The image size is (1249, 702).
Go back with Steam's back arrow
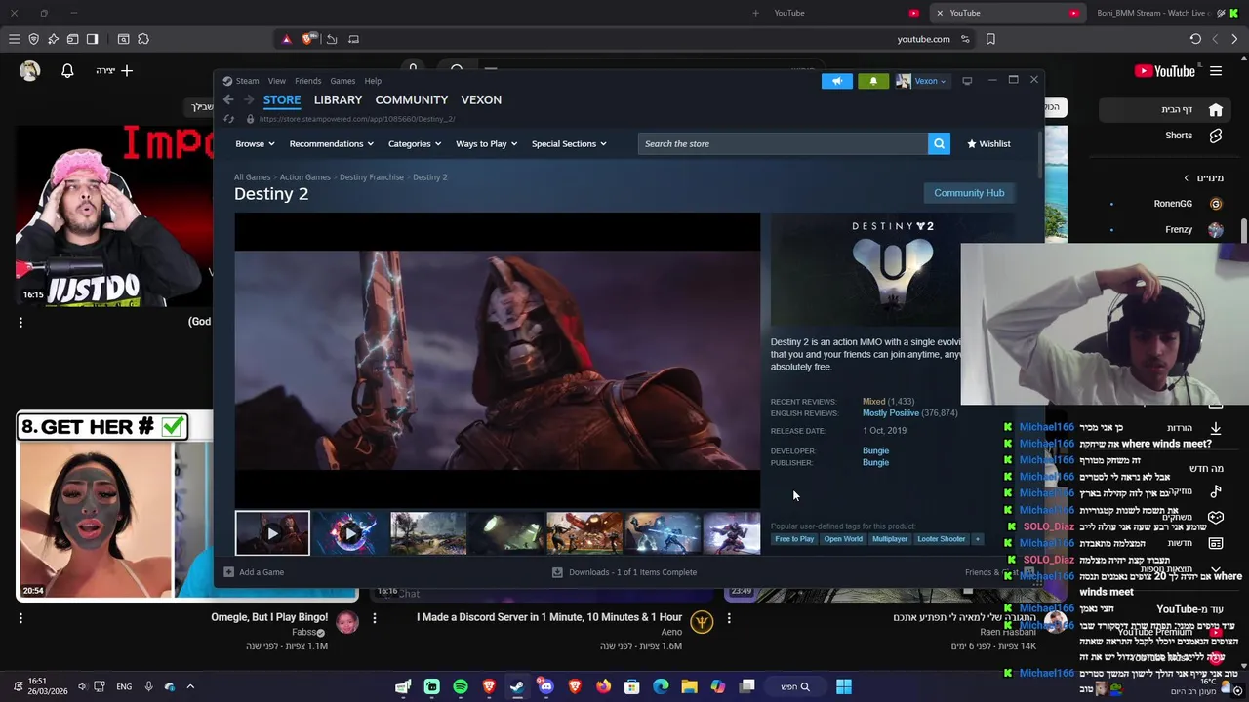click(x=228, y=99)
